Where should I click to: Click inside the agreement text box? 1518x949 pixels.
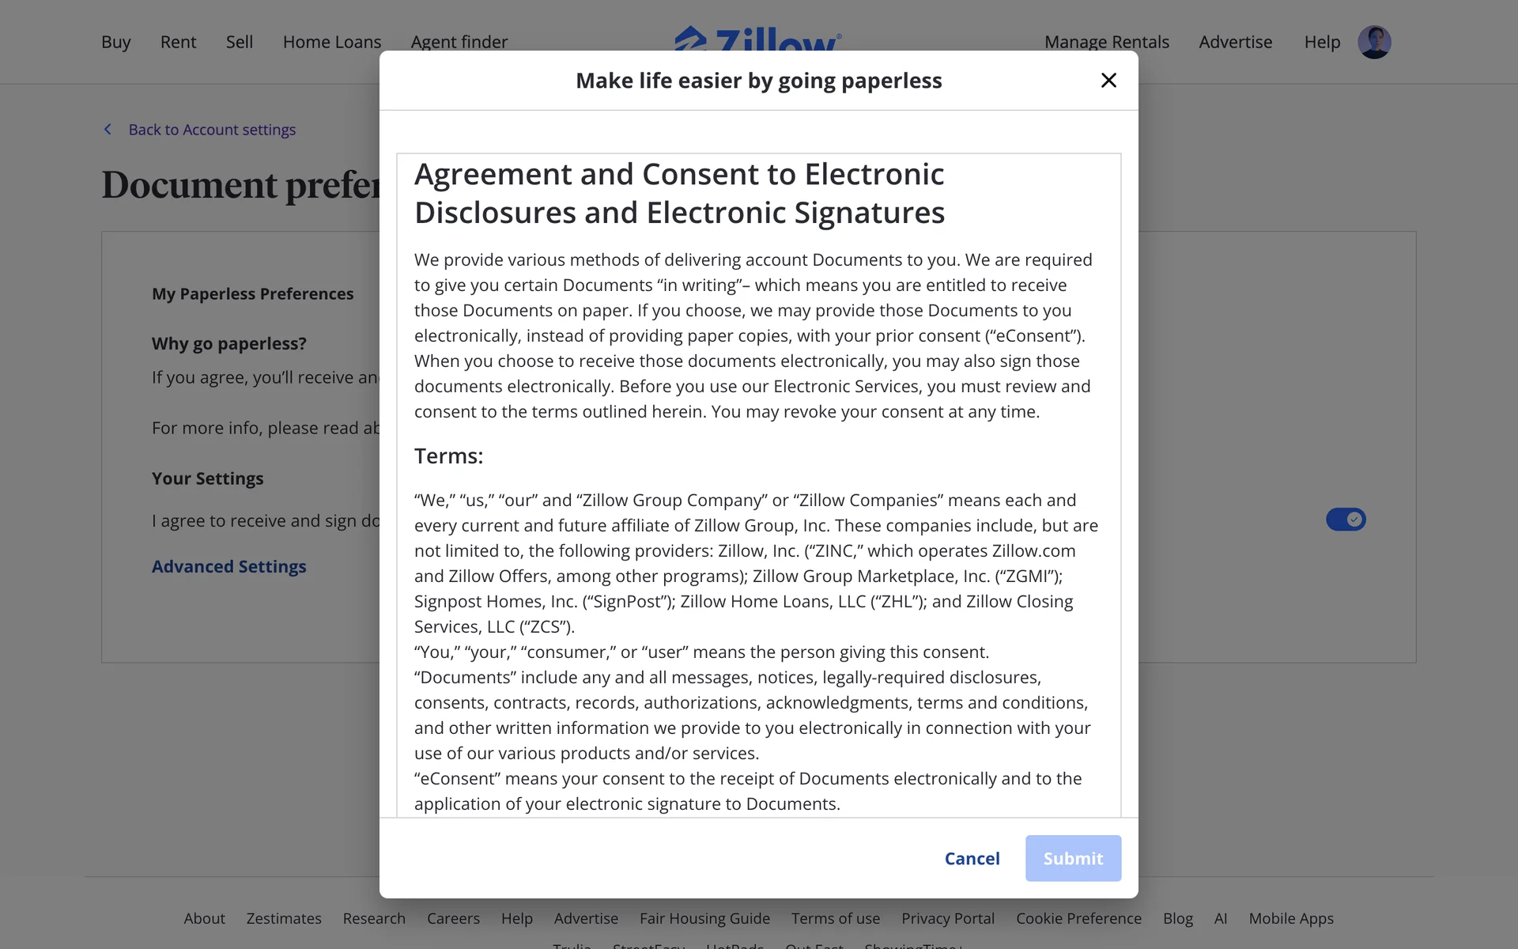(x=757, y=475)
